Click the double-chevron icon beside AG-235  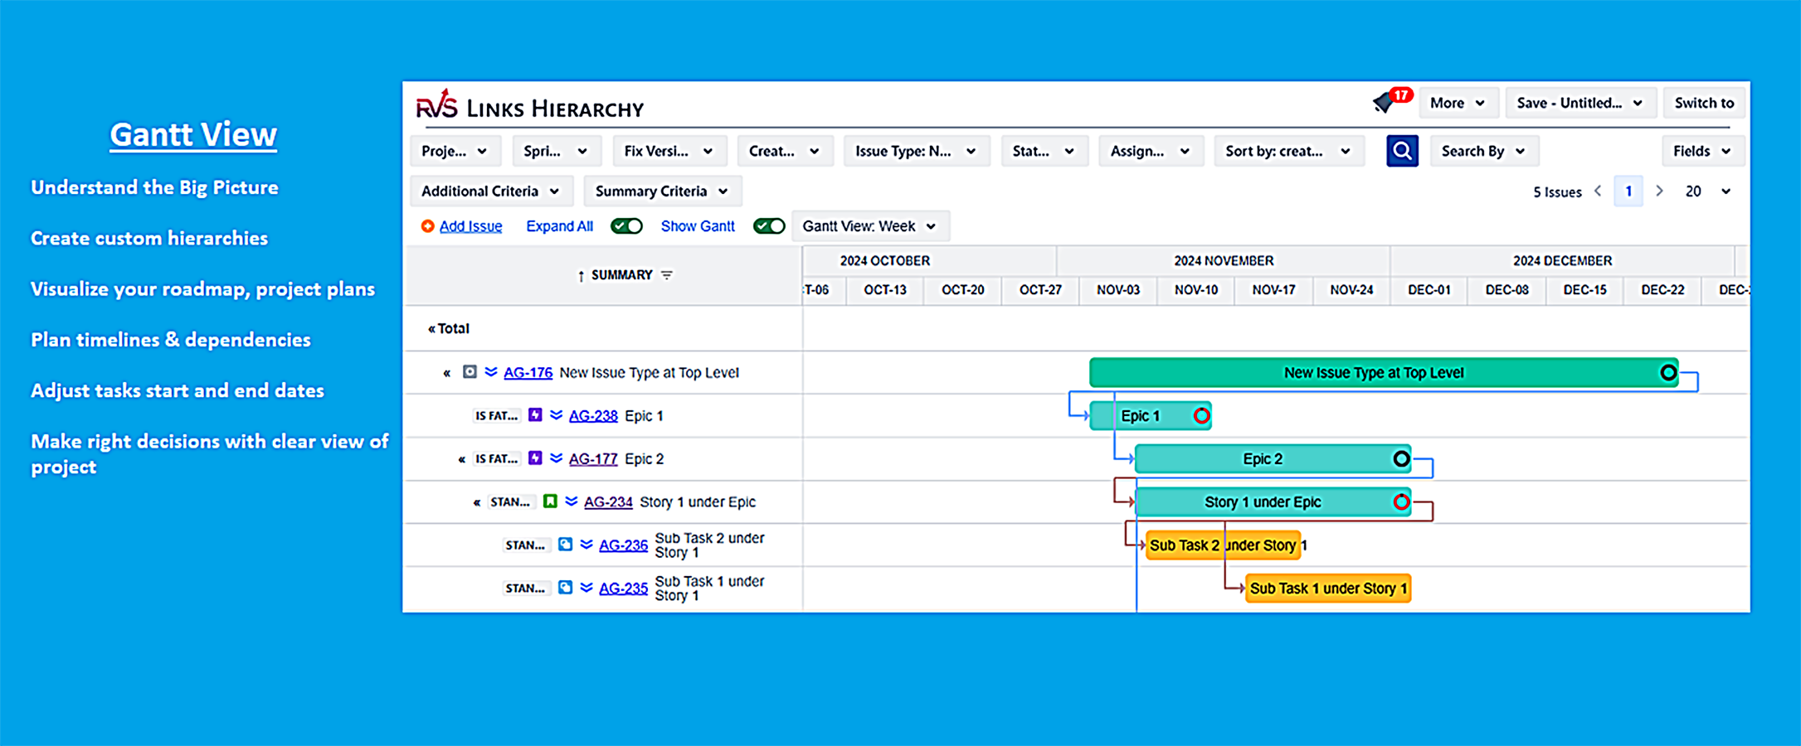[x=587, y=588]
